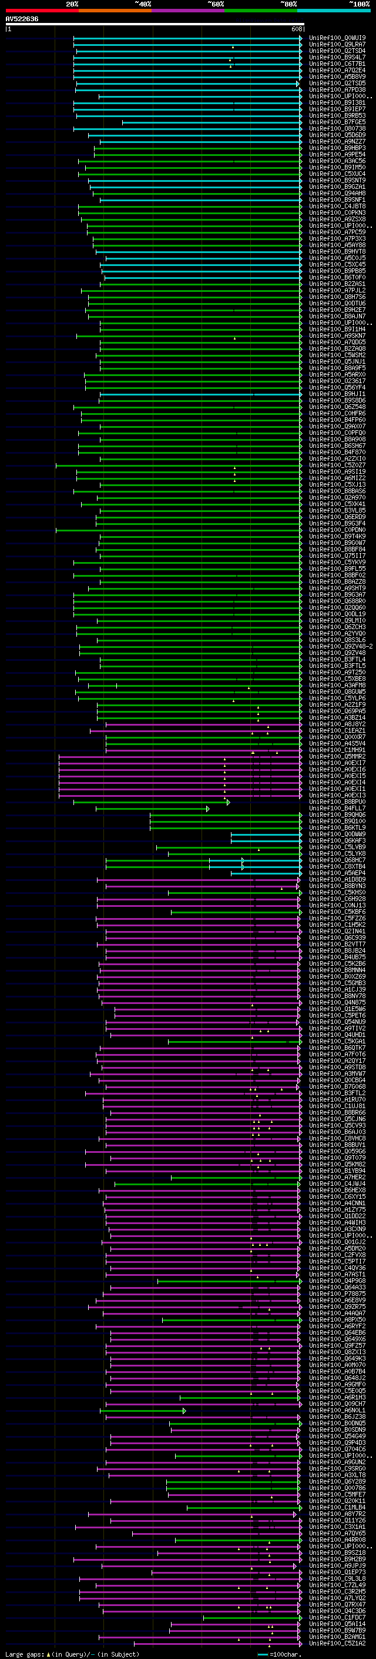The height and width of the screenshot is (1659, 376).
Task: Select the UniRef100_A1D8D9 hit
Action: 337,879
